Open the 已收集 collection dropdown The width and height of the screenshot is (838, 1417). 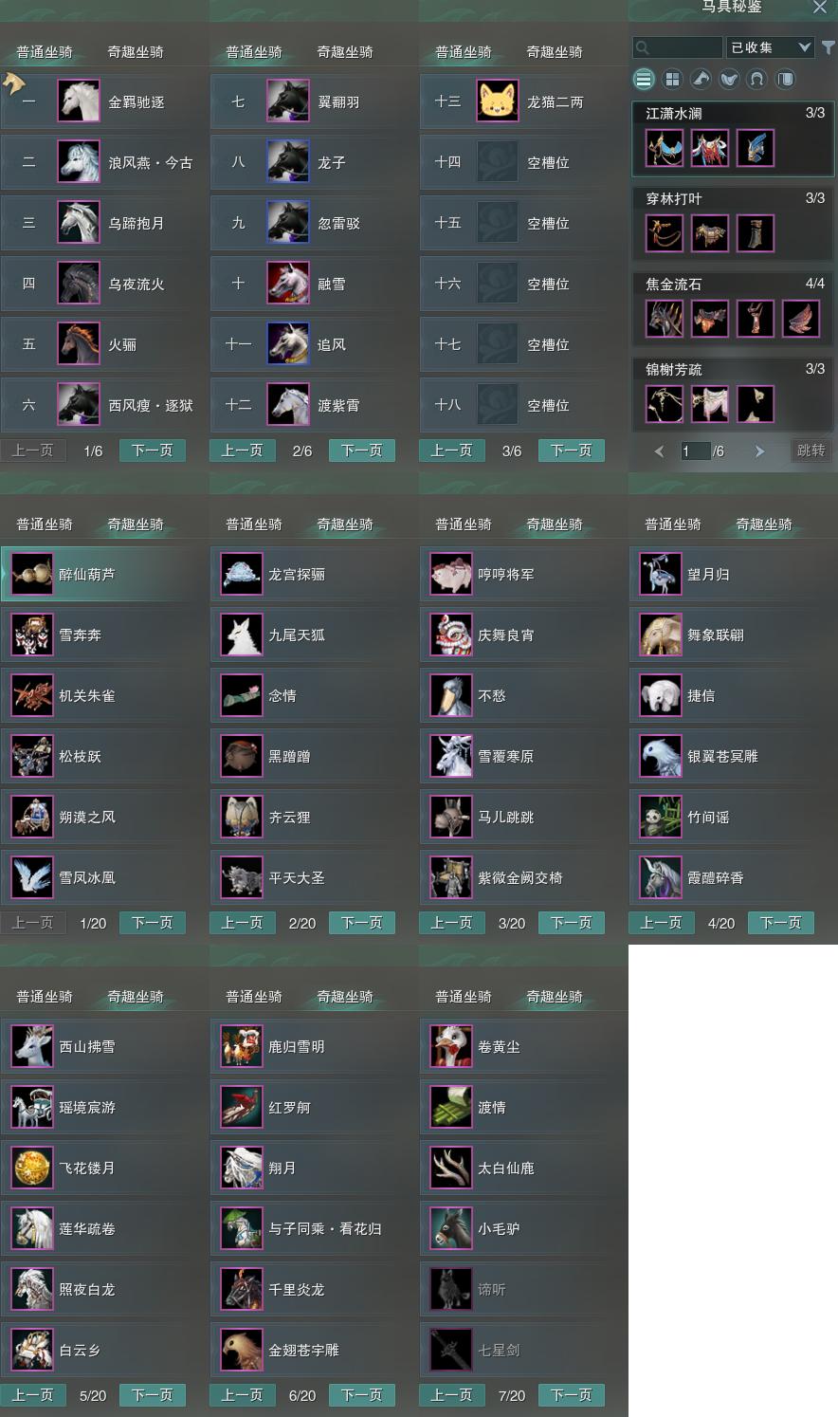[x=771, y=46]
